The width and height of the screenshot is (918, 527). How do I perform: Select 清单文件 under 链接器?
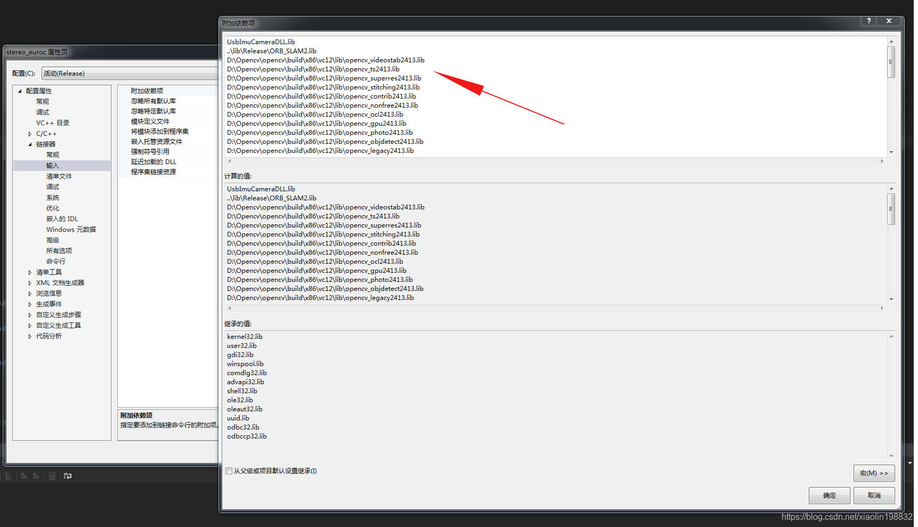pos(59,176)
